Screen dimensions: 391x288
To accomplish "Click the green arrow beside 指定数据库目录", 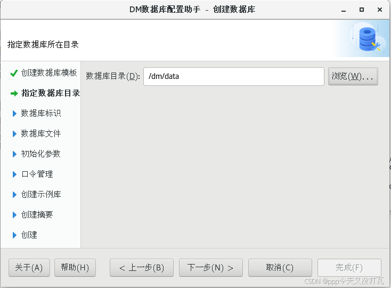I will pyautogui.click(x=14, y=93).
